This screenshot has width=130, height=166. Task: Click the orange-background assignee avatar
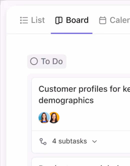click(54, 117)
